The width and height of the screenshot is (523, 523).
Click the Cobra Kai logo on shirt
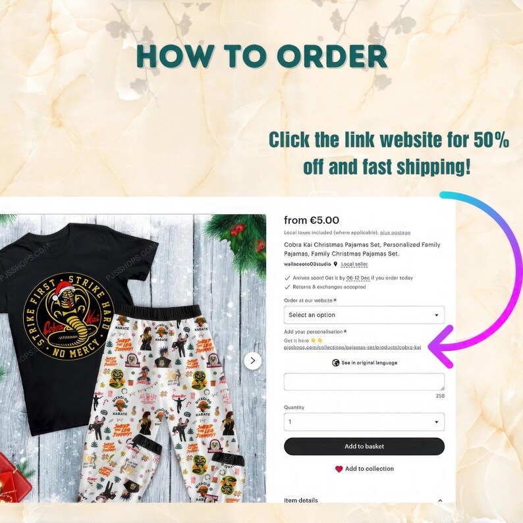[69, 316]
